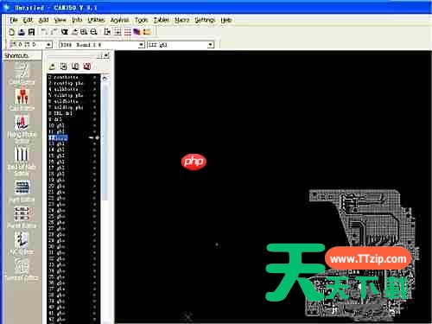Select layer 25 in layer list
432x324 pixels.
coord(73,216)
